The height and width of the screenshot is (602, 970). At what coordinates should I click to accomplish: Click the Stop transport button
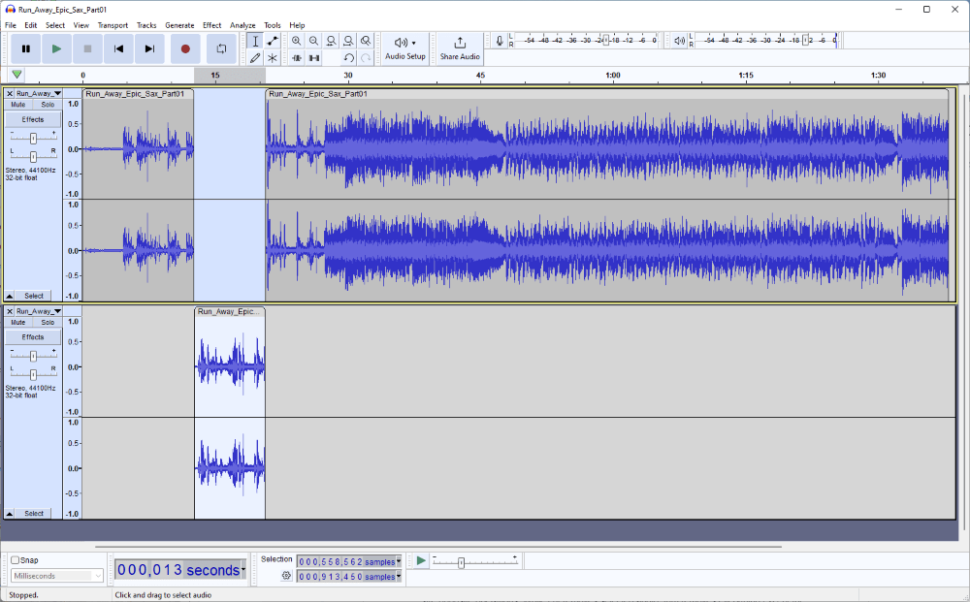point(87,48)
